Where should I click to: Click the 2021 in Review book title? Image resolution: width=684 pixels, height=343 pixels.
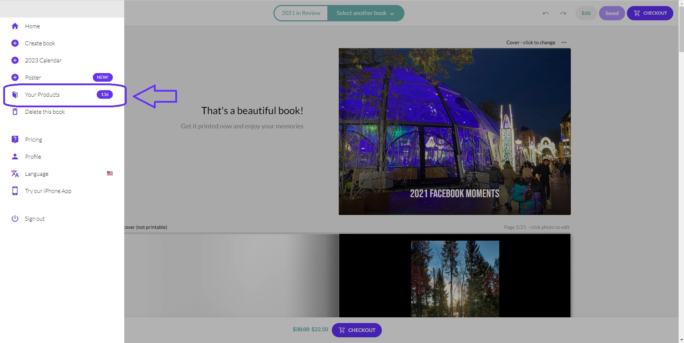[x=301, y=13]
